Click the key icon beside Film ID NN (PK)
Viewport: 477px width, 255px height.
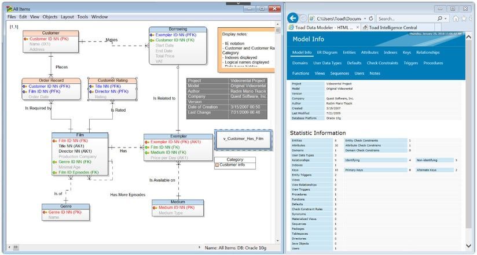55,141
